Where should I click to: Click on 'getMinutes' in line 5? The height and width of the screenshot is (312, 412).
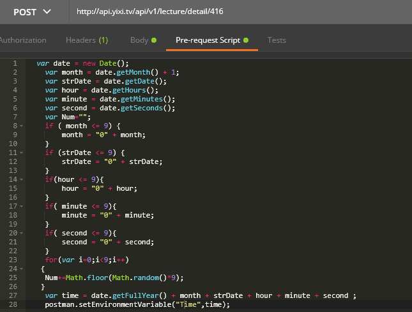click(x=142, y=99)
